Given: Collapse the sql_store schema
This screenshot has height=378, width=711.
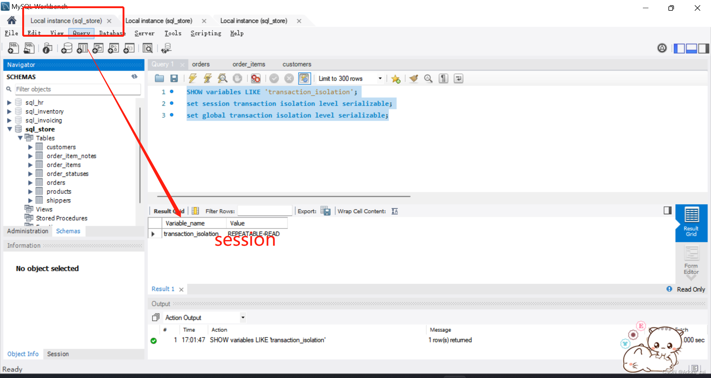Looking at the screenshot, I should click(x=10, y=129).
